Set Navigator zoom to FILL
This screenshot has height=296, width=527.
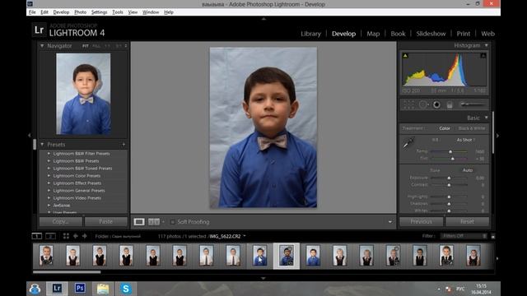tap(96, 46)
